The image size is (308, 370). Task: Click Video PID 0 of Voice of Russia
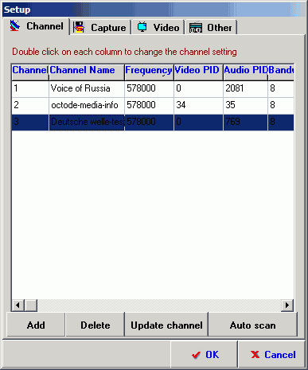tap(198, 88)
